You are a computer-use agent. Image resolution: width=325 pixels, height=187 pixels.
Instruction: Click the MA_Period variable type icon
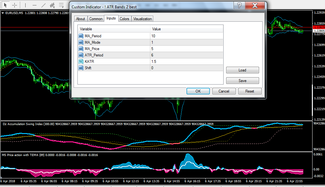81,36
